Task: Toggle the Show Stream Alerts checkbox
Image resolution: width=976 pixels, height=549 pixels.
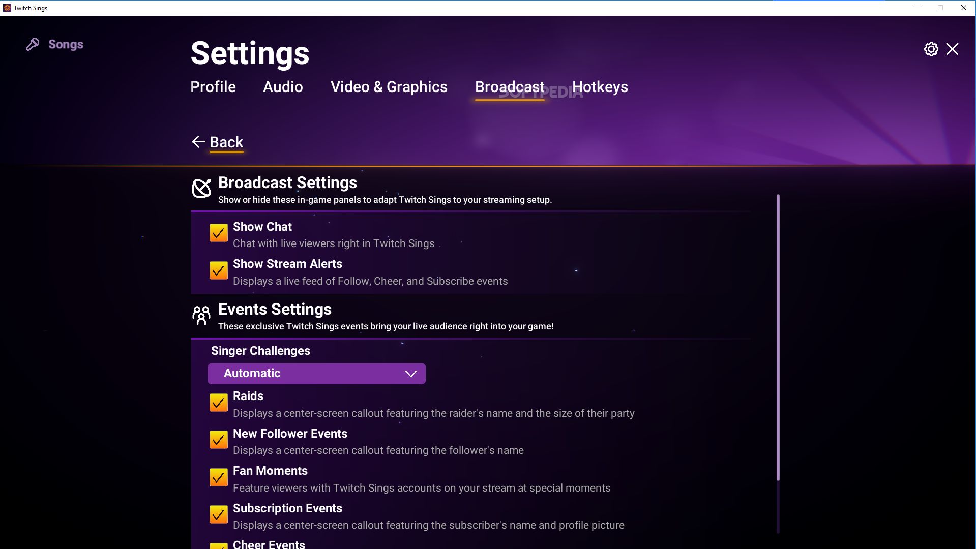Action: click(x=219, y=270)
